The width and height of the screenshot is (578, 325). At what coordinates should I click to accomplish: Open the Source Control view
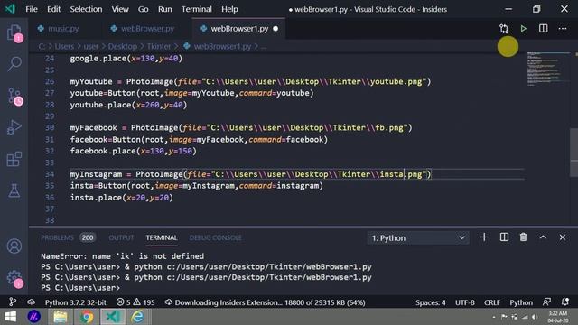(x=14, y=96)
